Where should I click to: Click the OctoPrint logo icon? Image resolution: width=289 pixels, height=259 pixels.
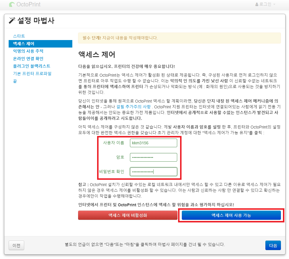click(x=12, y=4)
